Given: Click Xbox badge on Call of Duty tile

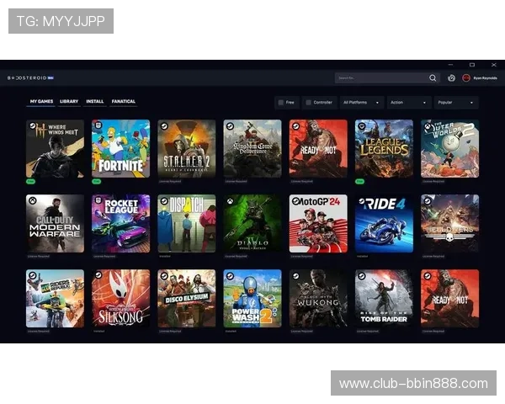Looking at the screenshot, I should [x=31, y=200].
